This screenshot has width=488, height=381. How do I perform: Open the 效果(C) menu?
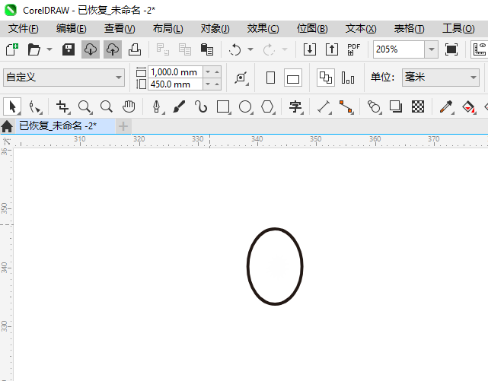(263, 28)
